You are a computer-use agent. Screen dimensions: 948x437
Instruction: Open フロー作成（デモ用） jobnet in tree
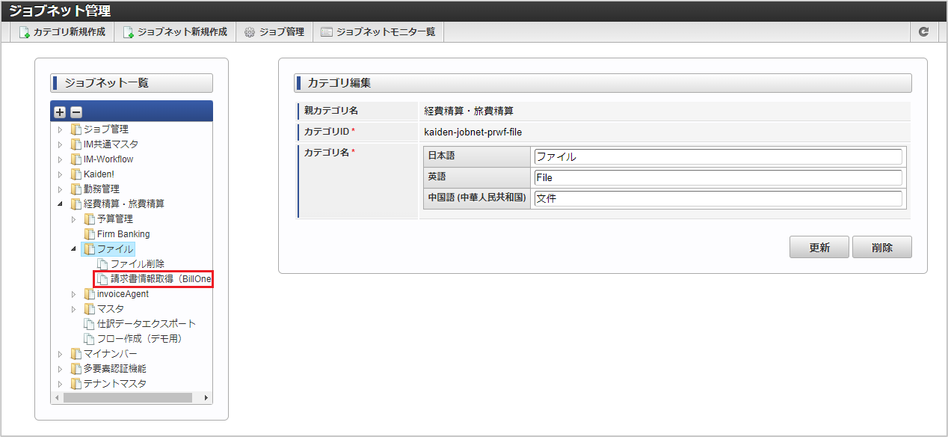click(140, 339)
